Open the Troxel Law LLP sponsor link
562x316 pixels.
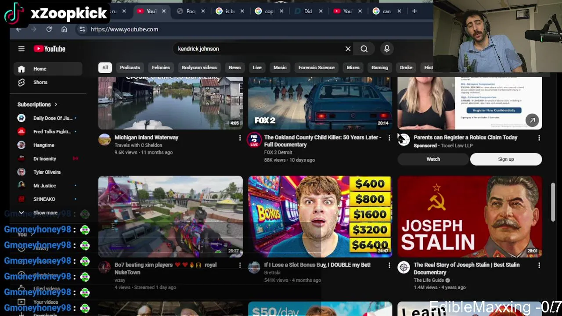[x=457, y=146]
